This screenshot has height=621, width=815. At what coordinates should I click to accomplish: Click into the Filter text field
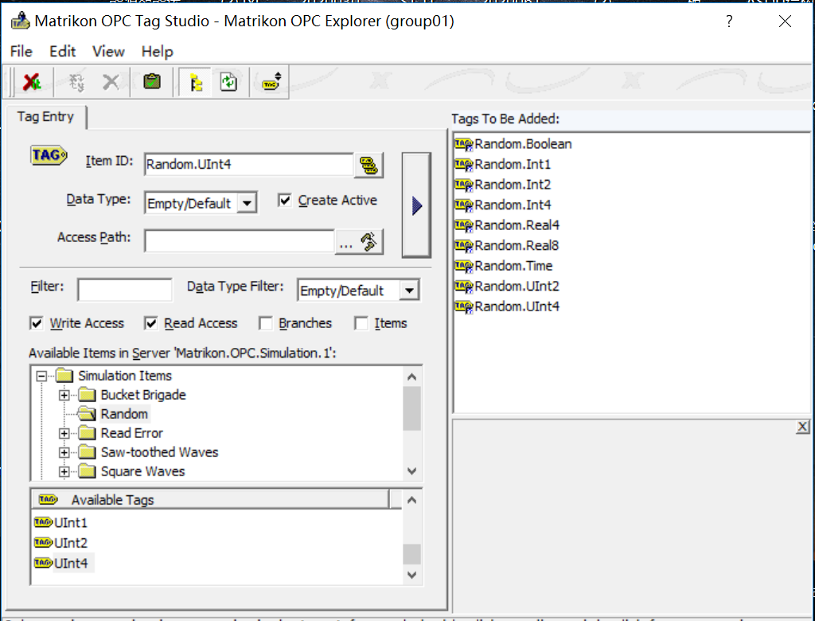125,290
